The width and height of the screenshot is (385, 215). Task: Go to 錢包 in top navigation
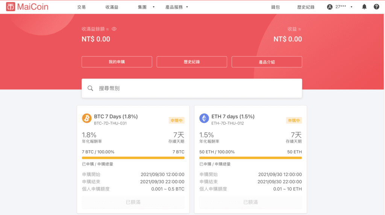click(275, 7)
